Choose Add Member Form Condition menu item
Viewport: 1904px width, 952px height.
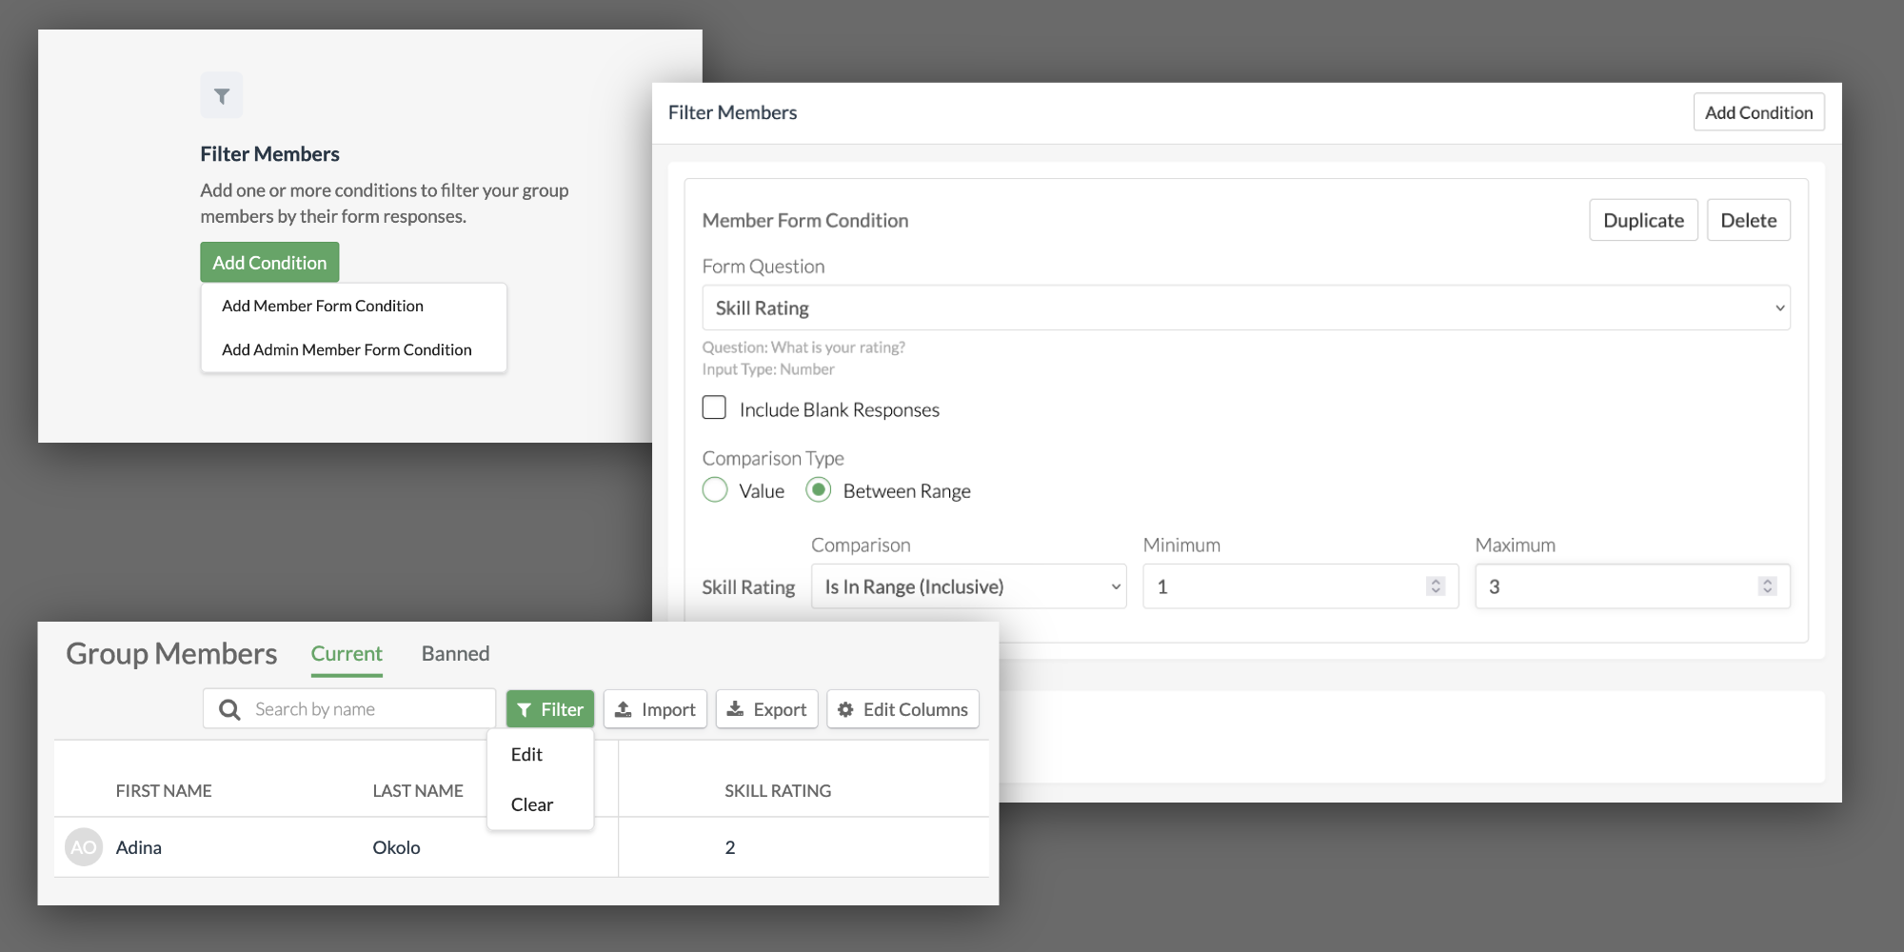(x=323, y=306)
